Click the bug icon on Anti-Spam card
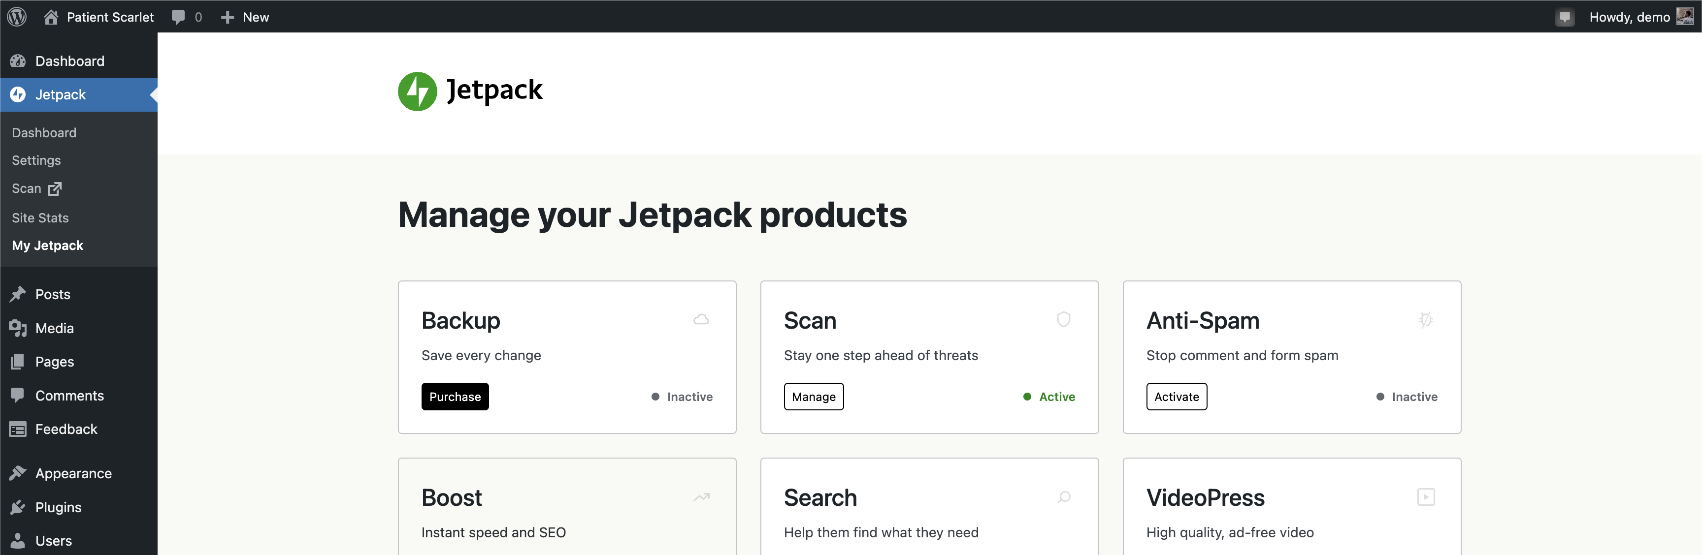Screen dimensions: 1702x555 [x=1426, y=320]
